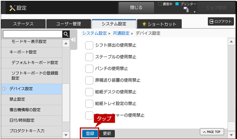Open the ユーザー管理 tab
The height and width of the screenshot is (139, 237).
(69, 24)
